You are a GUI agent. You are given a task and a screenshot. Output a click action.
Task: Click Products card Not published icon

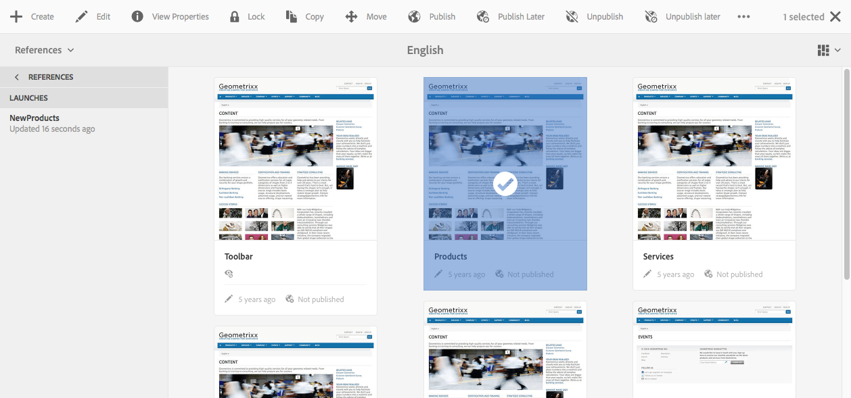point(499,274)
